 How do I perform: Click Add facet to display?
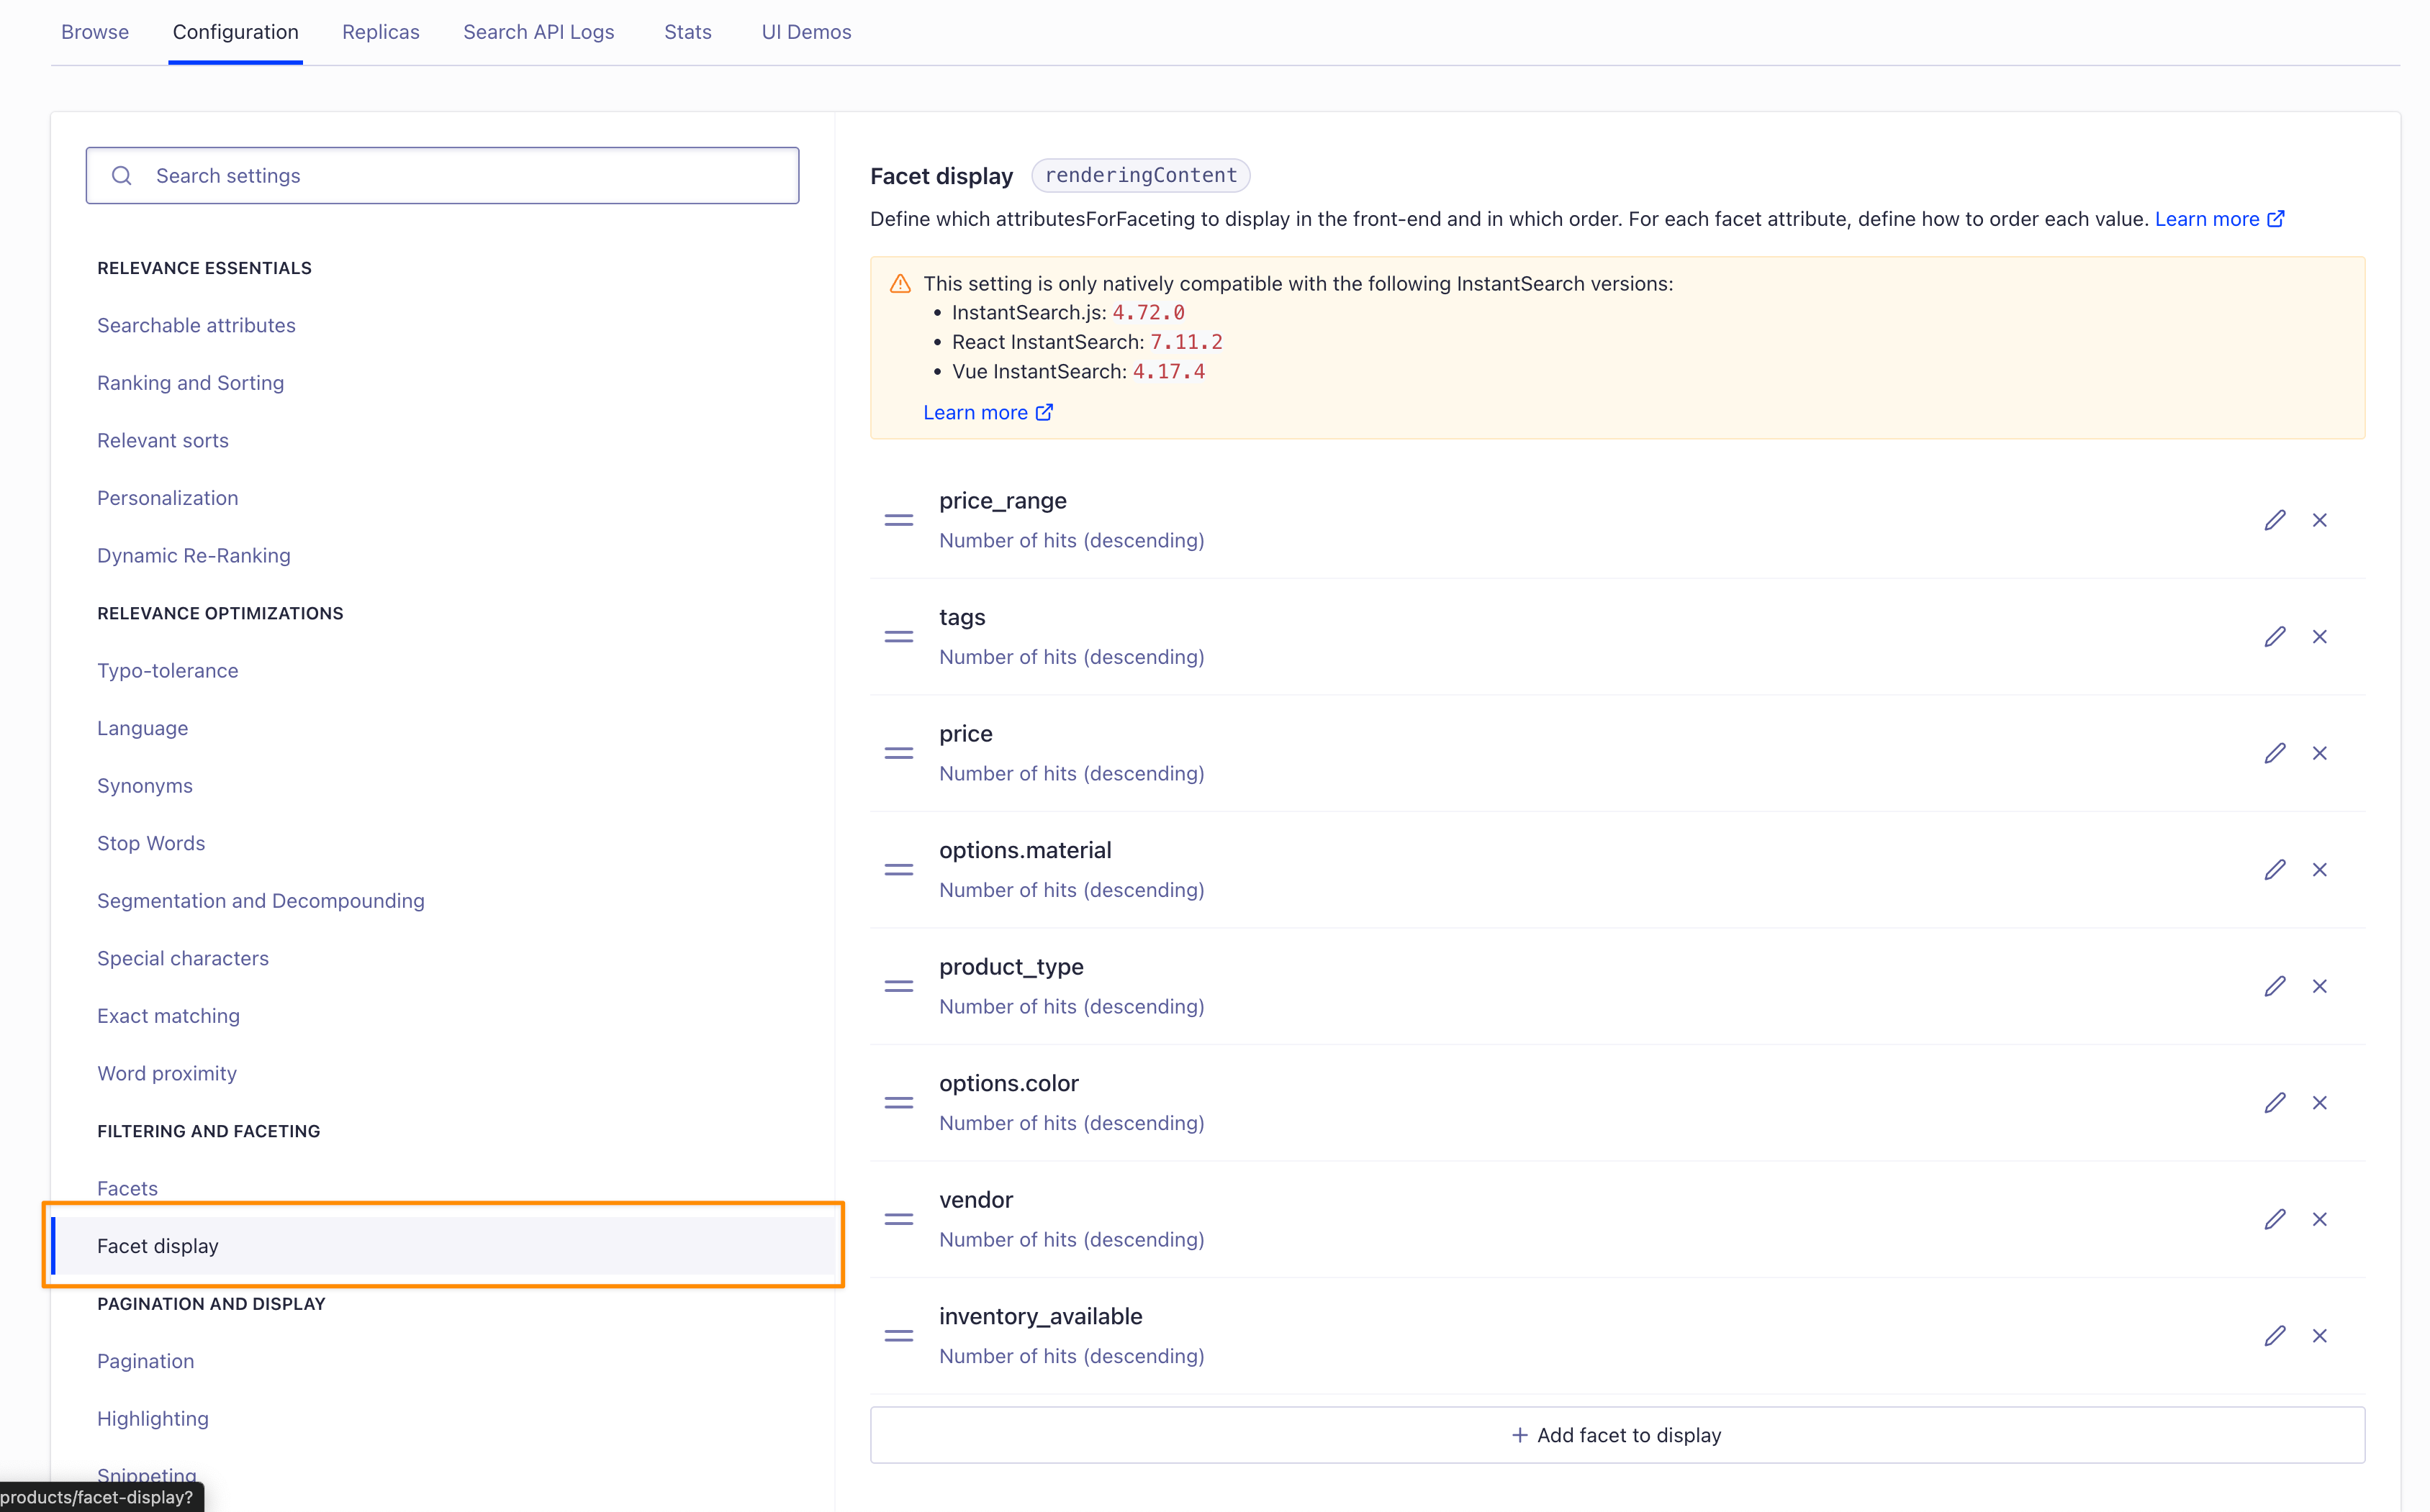tap(1616, 1434)
